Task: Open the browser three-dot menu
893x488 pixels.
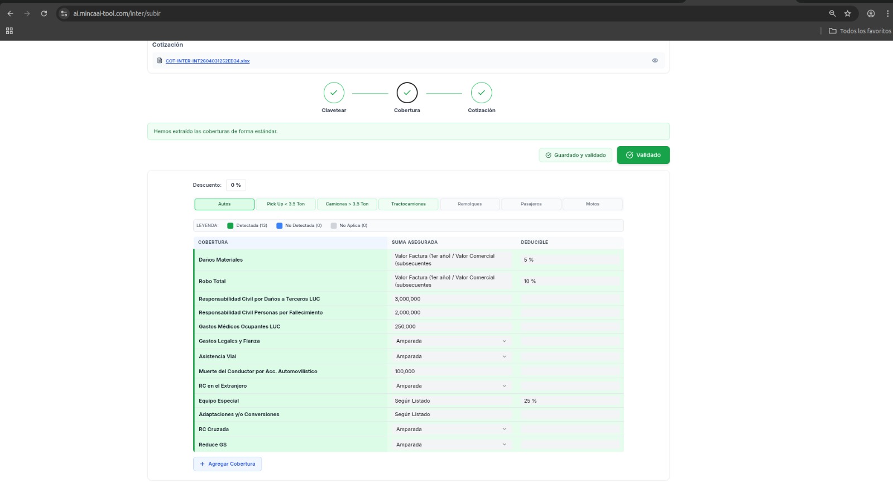Action: coord(887,13)
